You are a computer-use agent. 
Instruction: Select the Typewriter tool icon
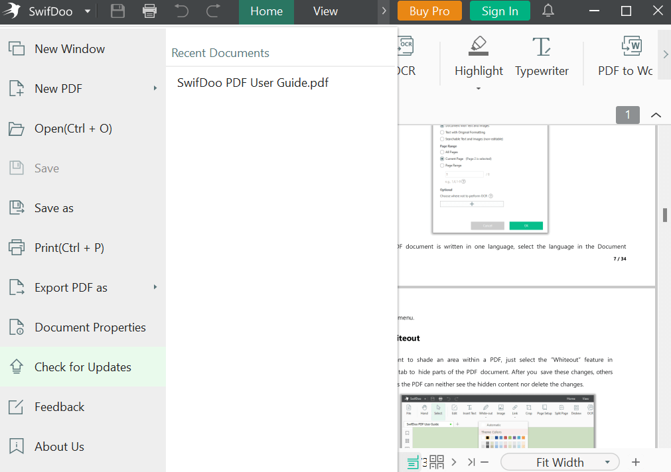542,46
